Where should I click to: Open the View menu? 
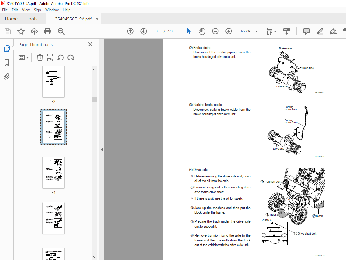pos(26,10)
